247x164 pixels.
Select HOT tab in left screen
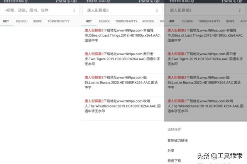coord(6,21)
